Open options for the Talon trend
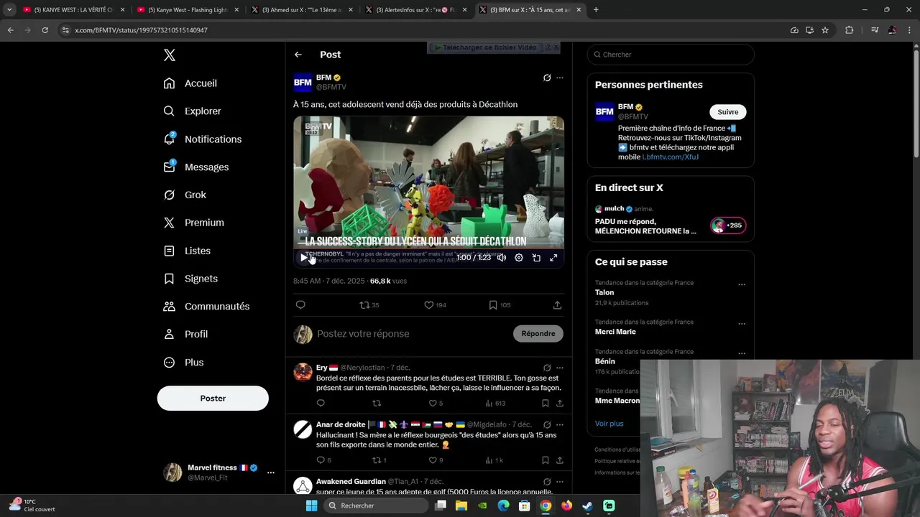Screen dimensions: 920x517 click(x=742, y=284)
